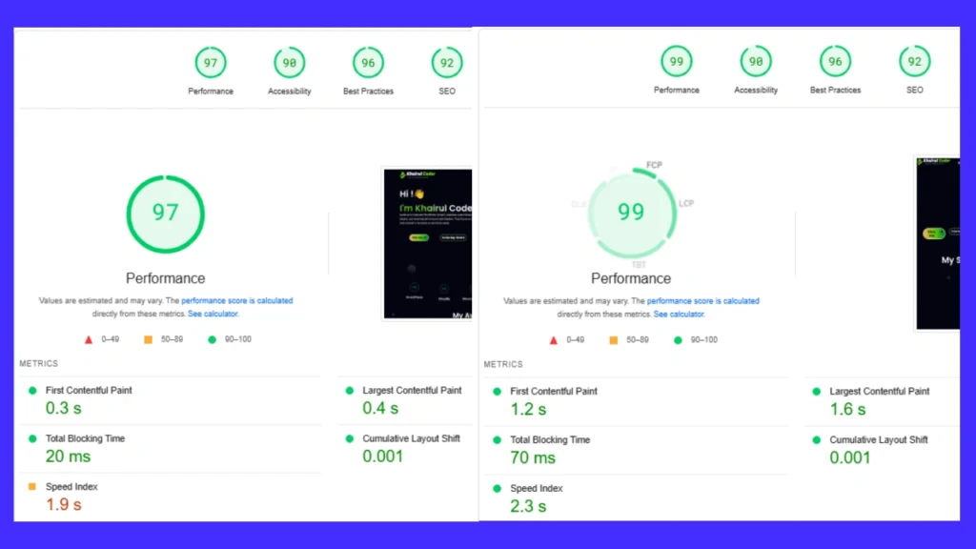Click the 92 SEO gauge in left report

[x=447, y=63]
